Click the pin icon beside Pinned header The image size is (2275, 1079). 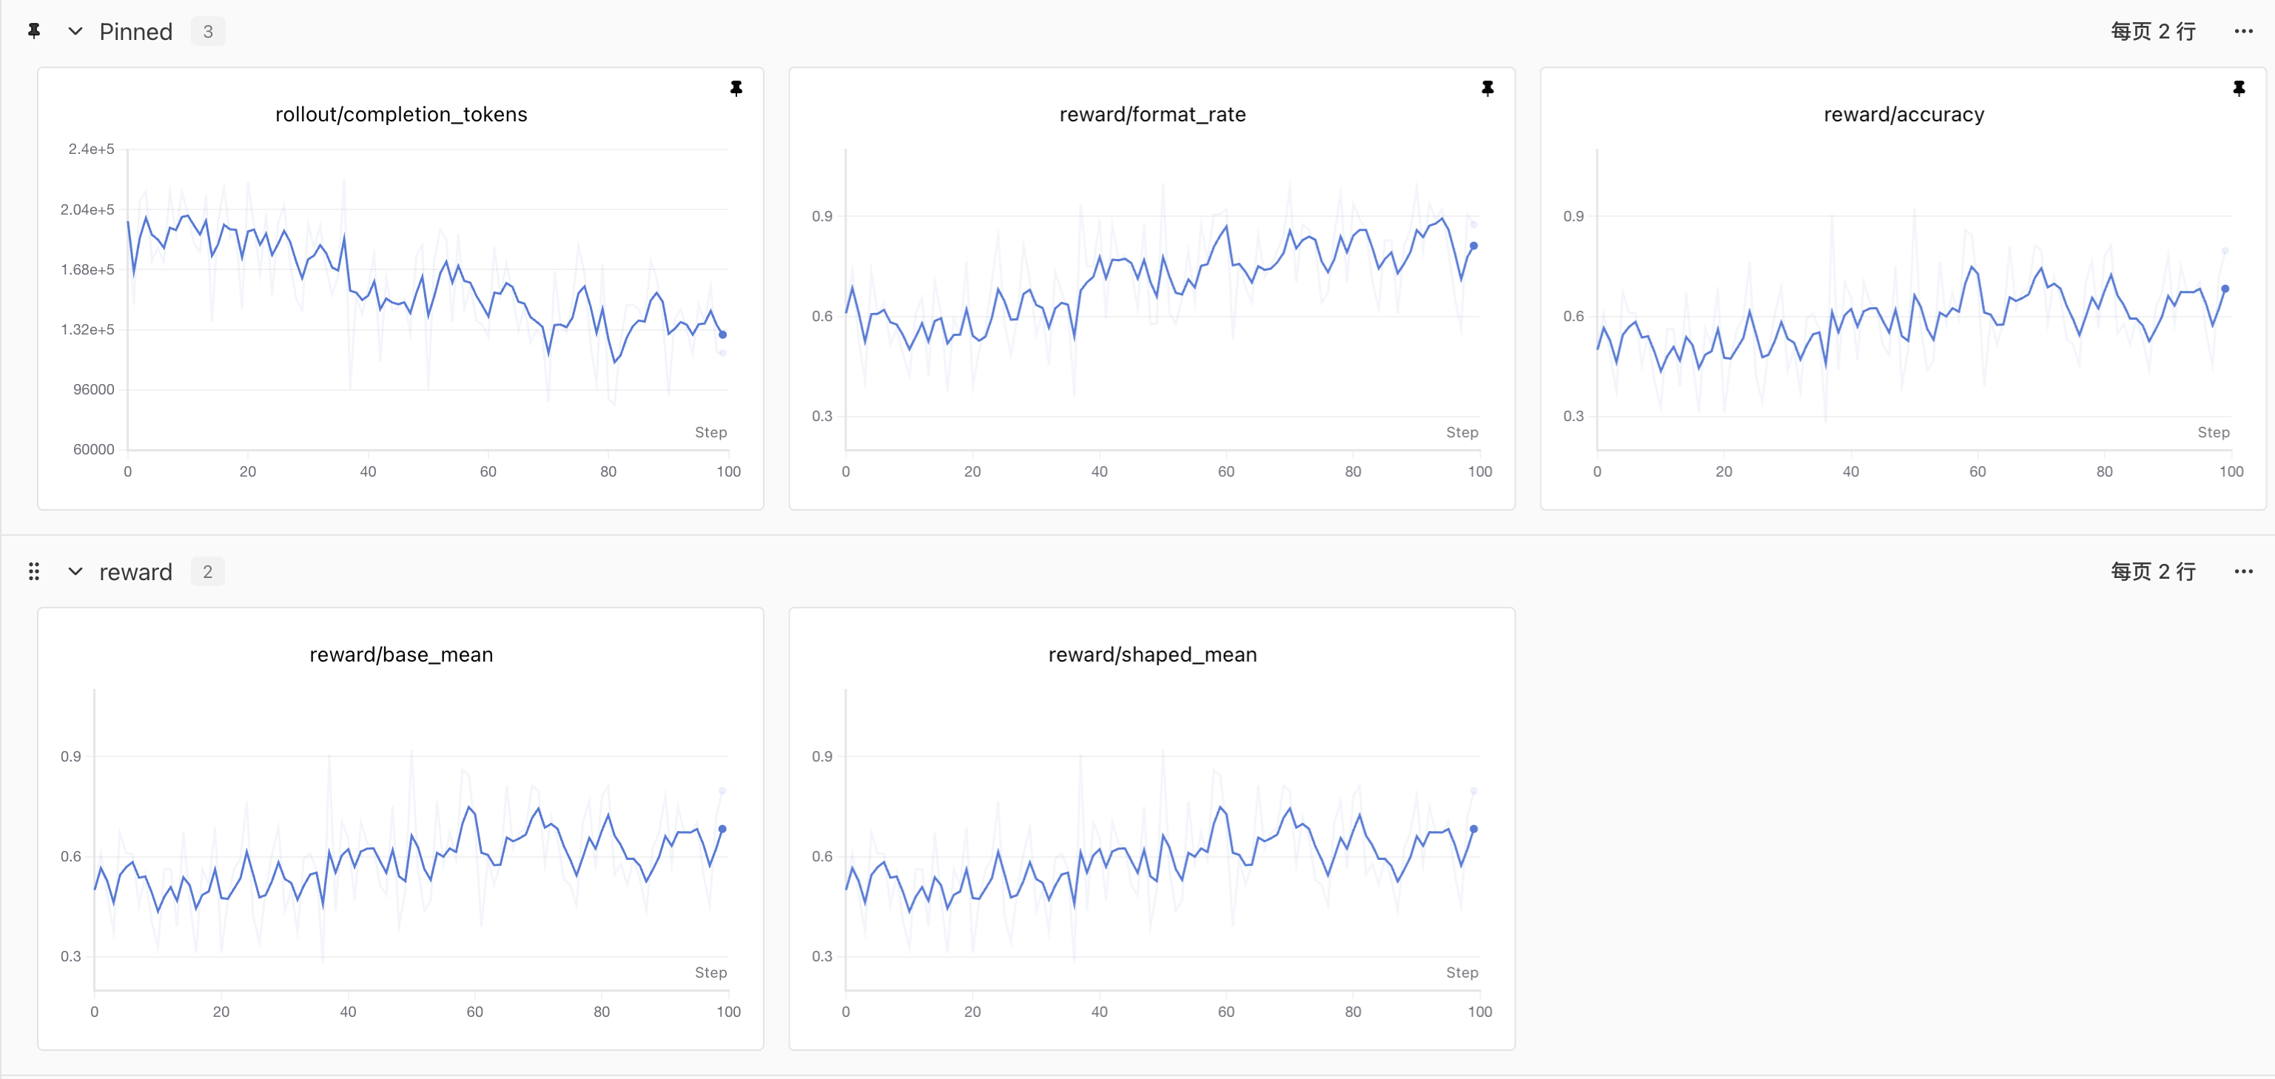click(x=35, y=31)
